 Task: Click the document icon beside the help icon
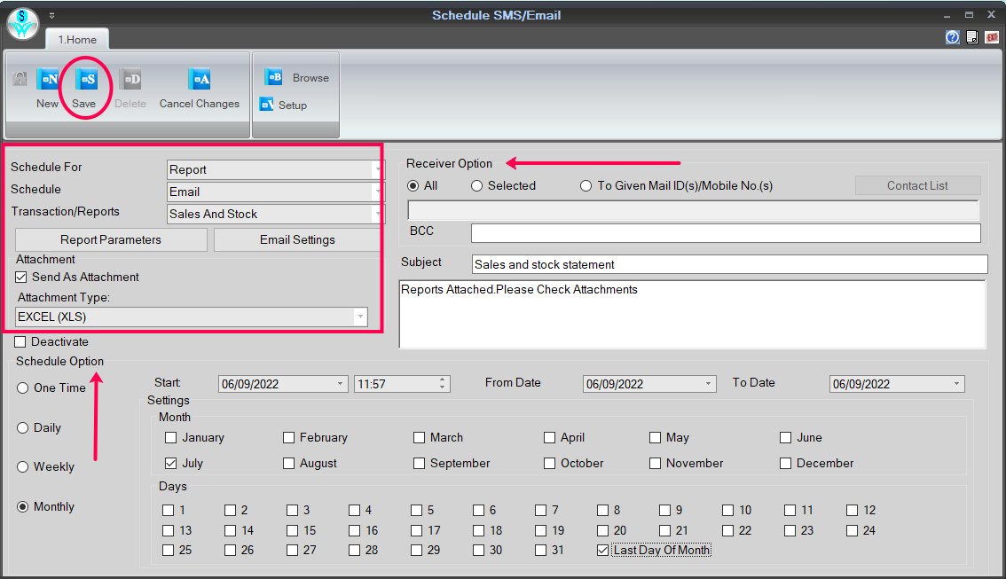972,37
